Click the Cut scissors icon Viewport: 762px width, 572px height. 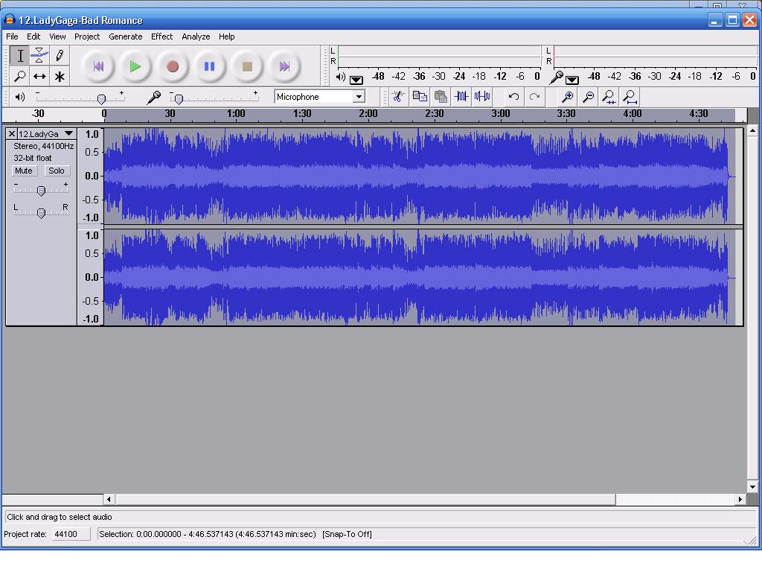(x=398, y=97)
